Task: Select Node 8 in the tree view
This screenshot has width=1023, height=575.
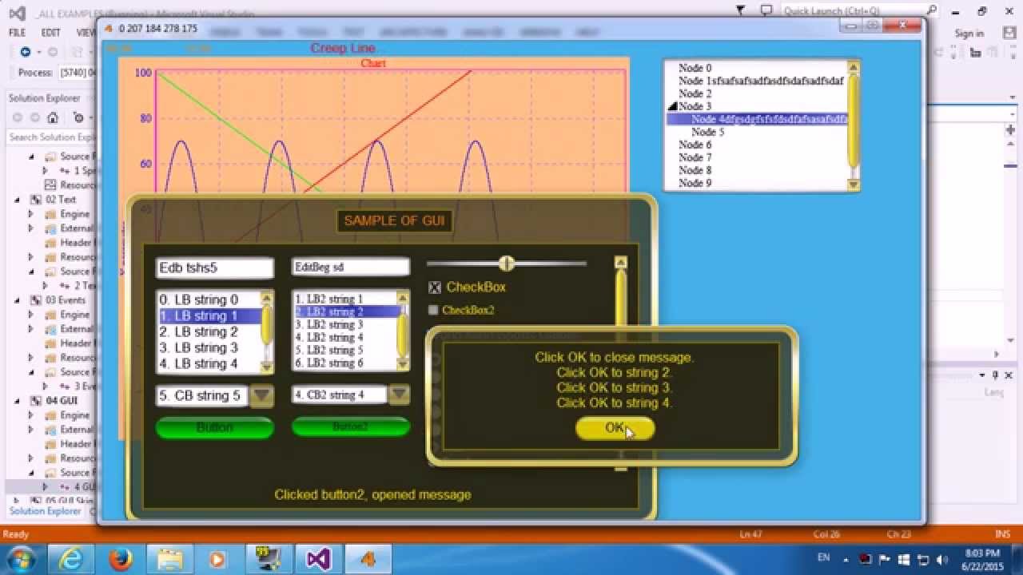Action: click(x=695, y=170)
